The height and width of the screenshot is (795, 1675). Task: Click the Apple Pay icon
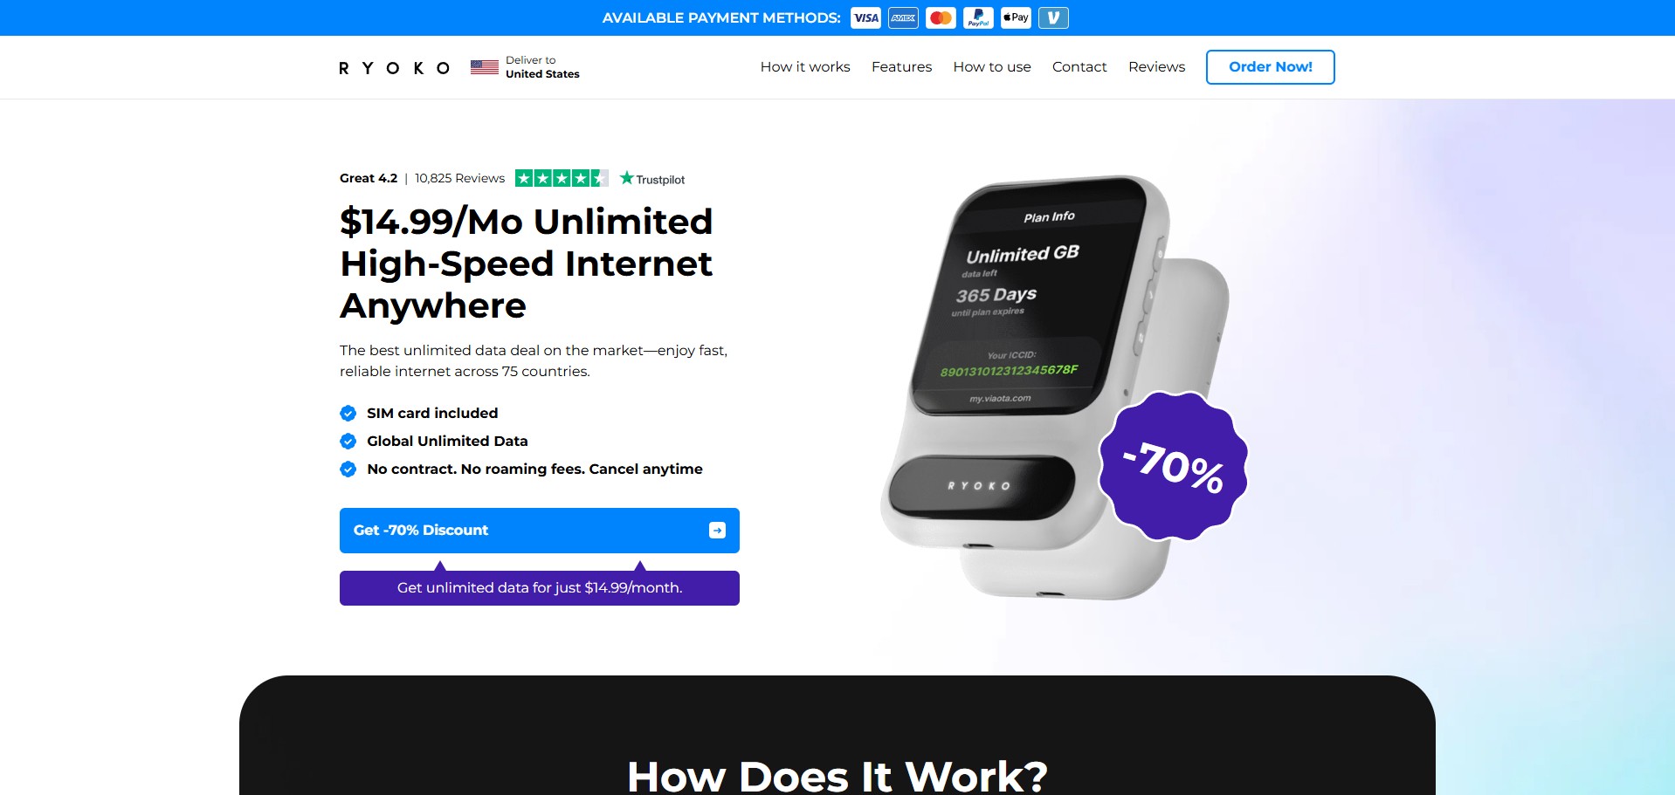[x=1016, y=17]
